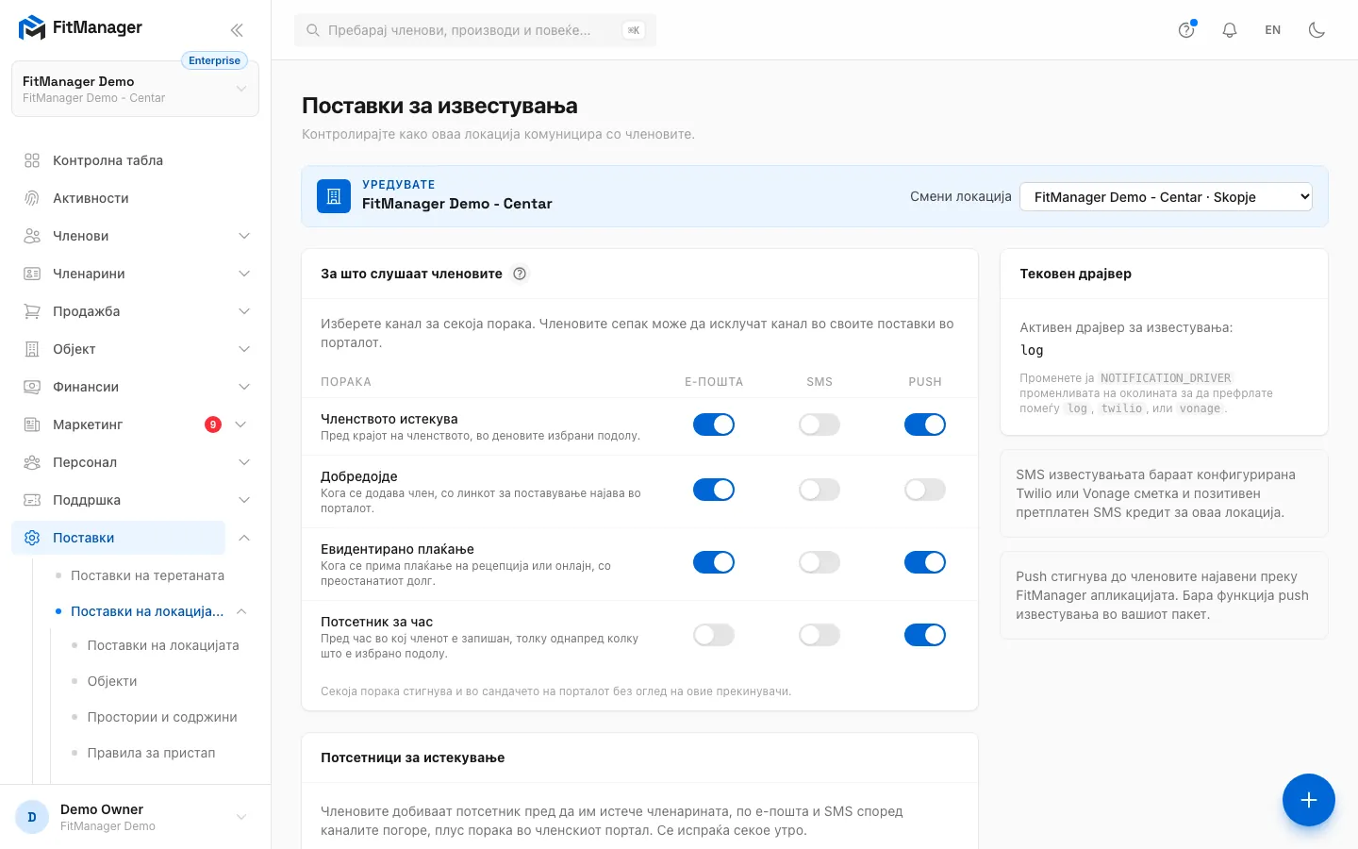Viewport: 1358px width, 849px height.
Task: Expand the Членови chevron
Action: [x=244, y=236]
